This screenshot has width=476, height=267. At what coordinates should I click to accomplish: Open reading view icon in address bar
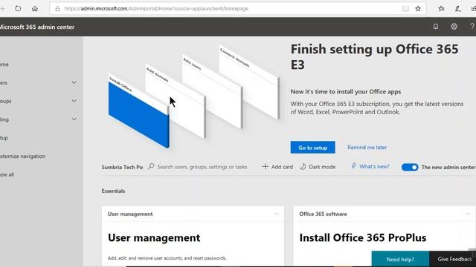point(405,8)
